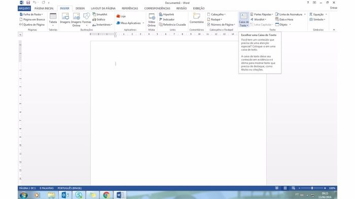Expand the Instantâneo screenshot dropdown

[x=102, y=24]
